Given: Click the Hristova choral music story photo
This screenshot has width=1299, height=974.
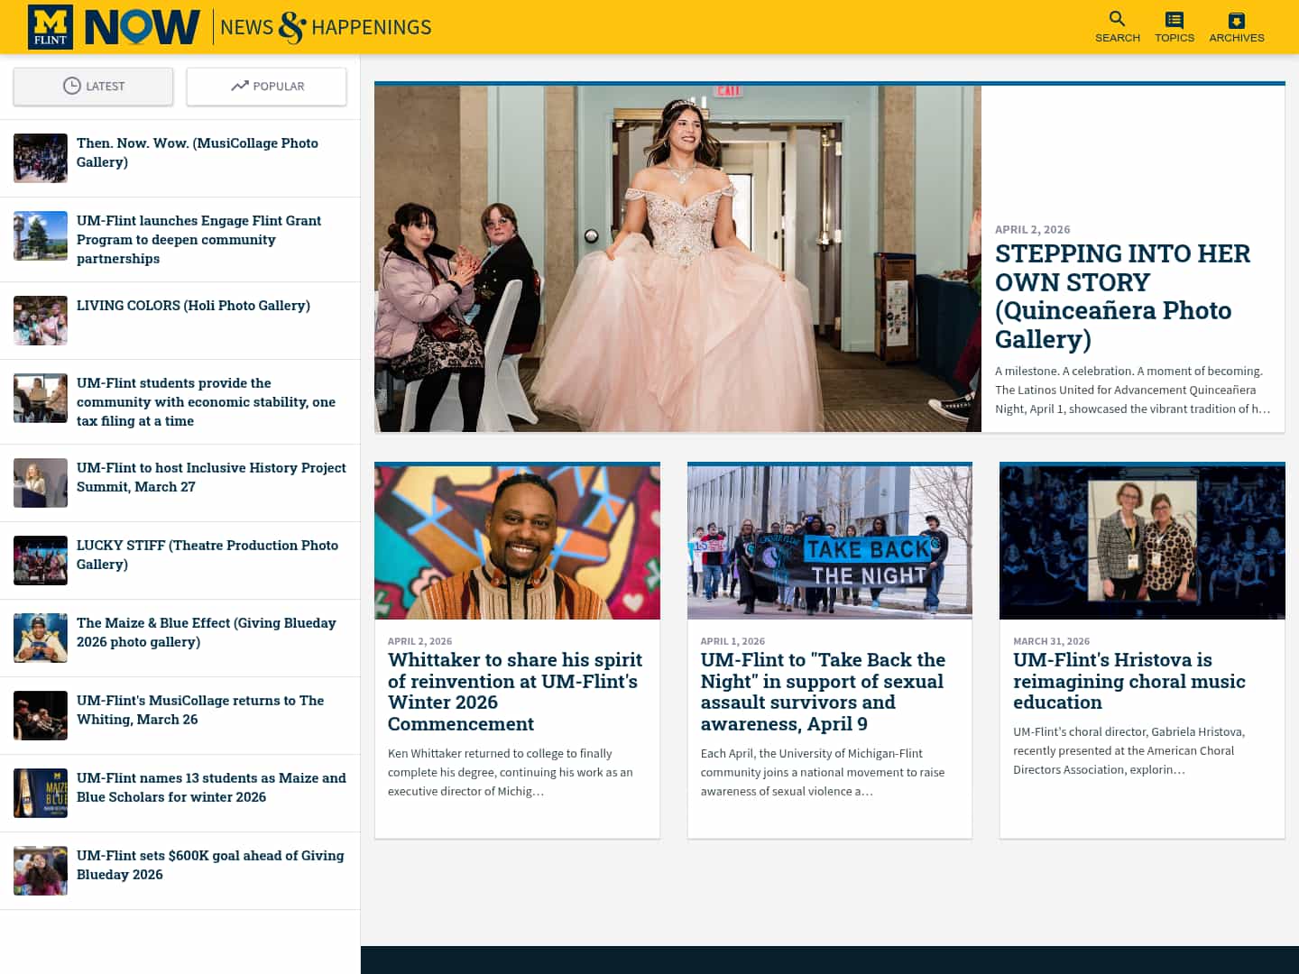Looking at the screenshot, I should pyautogui.click(x=1142, y=541).
